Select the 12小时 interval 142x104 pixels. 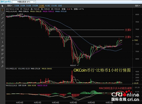click(54, 6)
